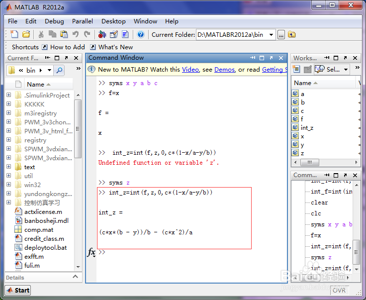Open the Edit menu
The width and height of the screenshot is (366, 300).
(x=31, y=21)
